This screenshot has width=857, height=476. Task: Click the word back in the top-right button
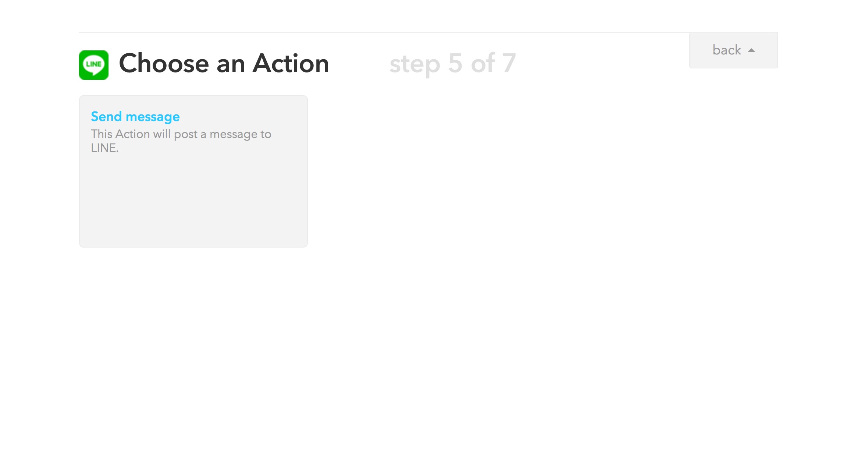point(727,50)
